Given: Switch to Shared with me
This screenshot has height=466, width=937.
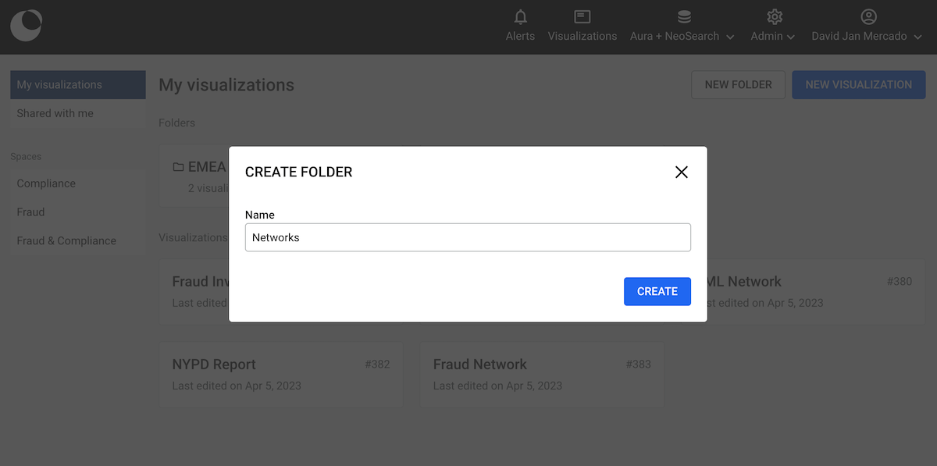Looking at the screenshot, I should click(55, 113).
